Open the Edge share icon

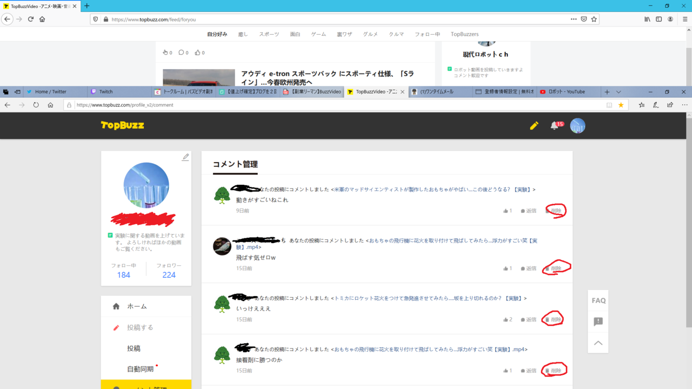670,105
